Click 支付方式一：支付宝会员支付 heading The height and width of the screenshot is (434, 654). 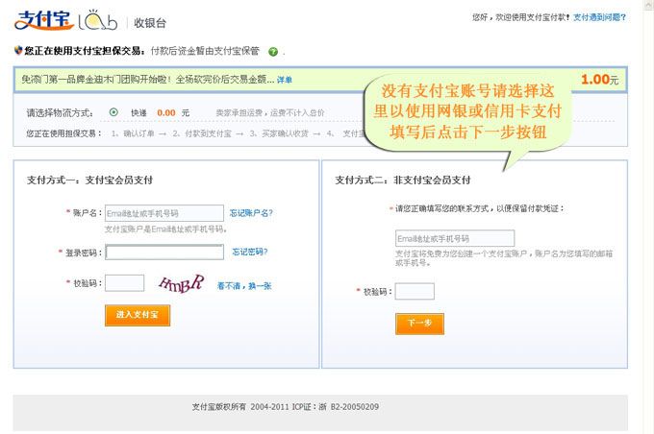point(89,180)
